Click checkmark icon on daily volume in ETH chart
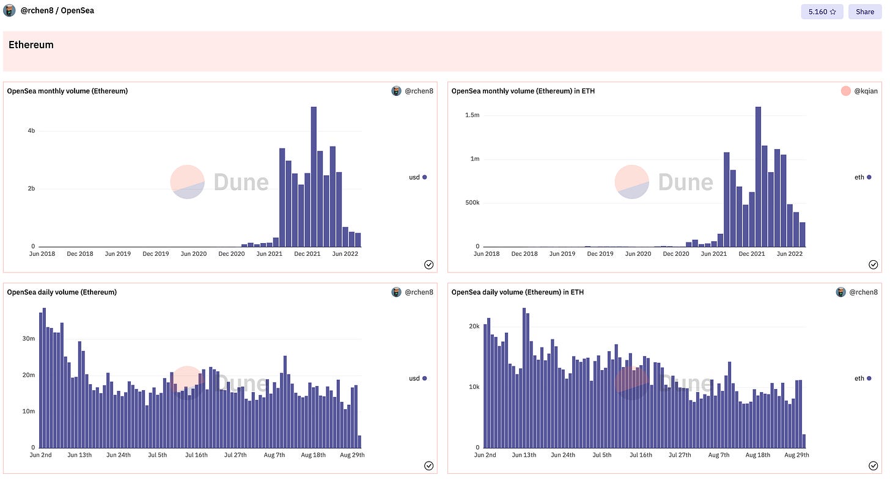Viewport: 890px width, 480px height. (873, 466)
